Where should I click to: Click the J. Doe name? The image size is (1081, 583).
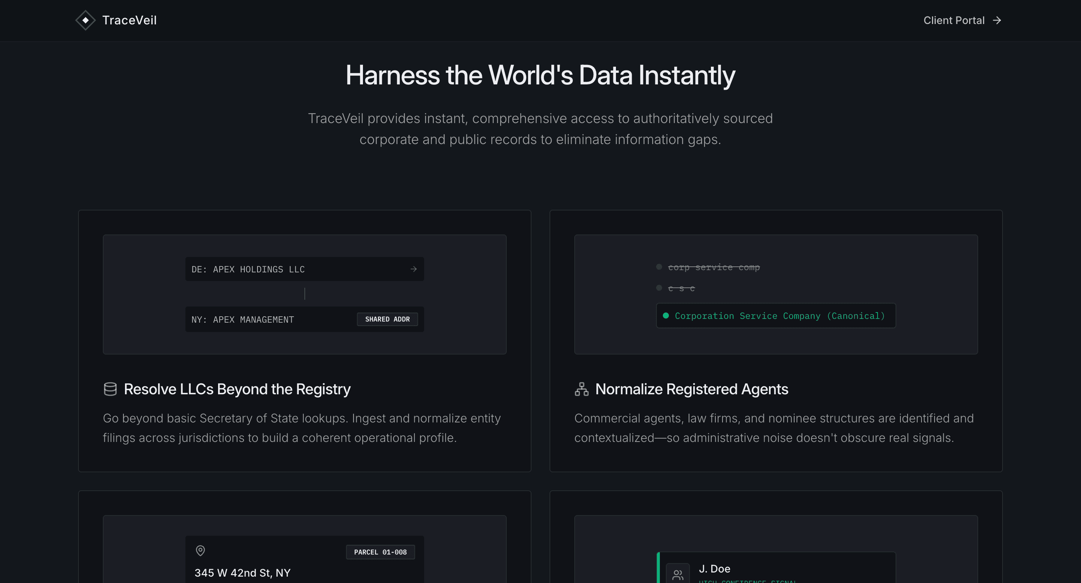[x=714, y=569]
